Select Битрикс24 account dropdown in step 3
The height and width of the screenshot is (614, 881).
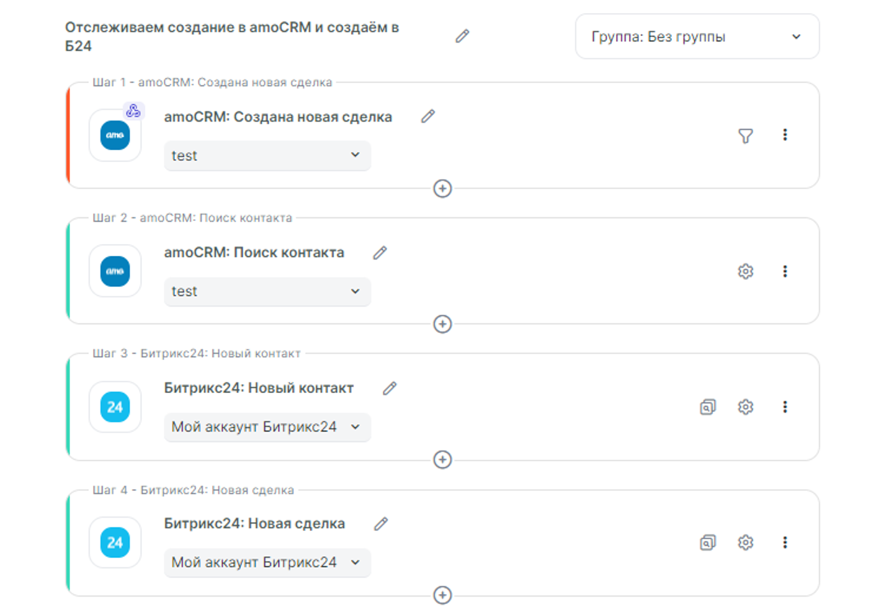(267, 427)
